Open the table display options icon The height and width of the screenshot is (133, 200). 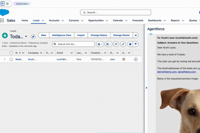(x=108, y=44)
